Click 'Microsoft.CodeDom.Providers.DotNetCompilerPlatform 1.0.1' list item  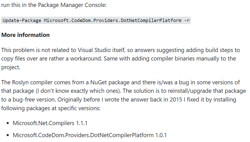coord(90,135)
